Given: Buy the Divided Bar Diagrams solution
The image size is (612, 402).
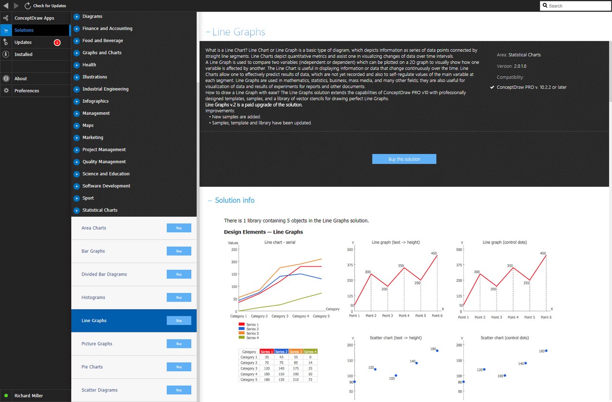Looking at the screenshot, I should tap(179, 274).
